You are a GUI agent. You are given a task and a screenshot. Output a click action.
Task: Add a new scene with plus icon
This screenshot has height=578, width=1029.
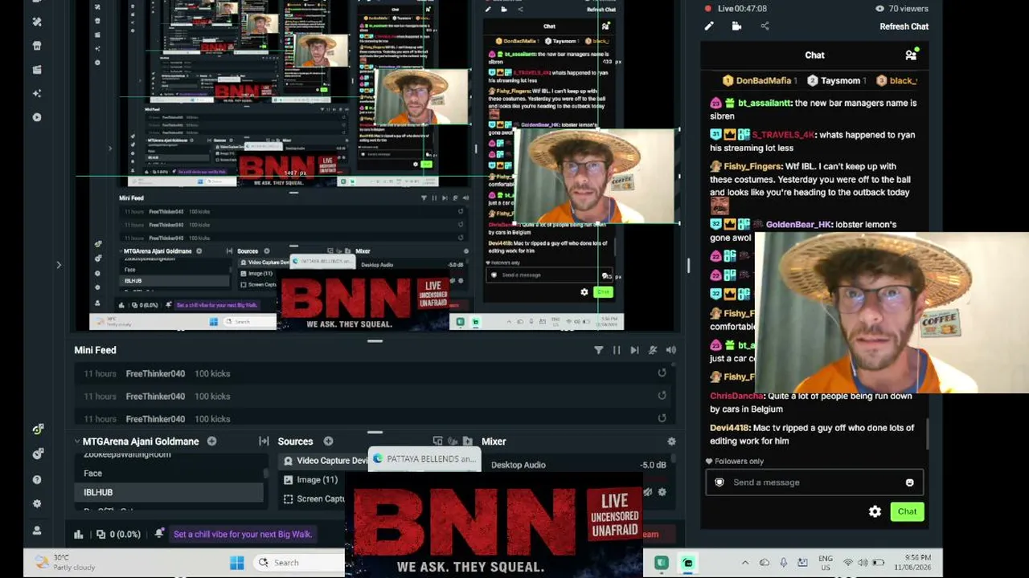(211, 441)
